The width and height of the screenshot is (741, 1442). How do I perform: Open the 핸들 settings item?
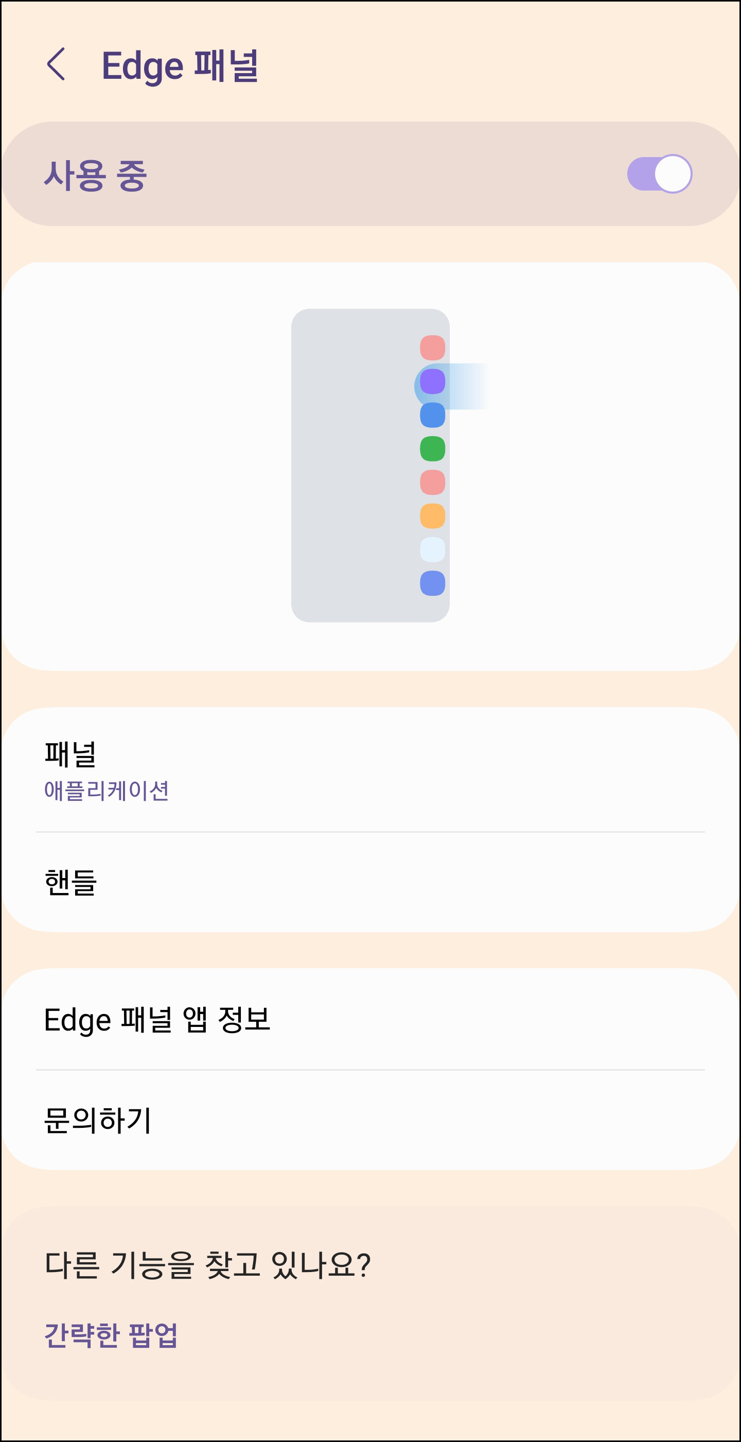(x=370, y=882)
